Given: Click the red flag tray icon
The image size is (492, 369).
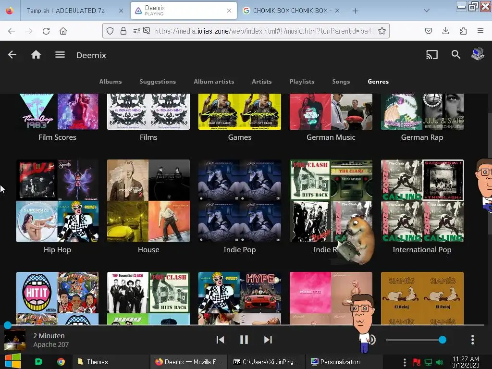Looking at the screenshot, I should pyautogui.click(x=417, y=362).
